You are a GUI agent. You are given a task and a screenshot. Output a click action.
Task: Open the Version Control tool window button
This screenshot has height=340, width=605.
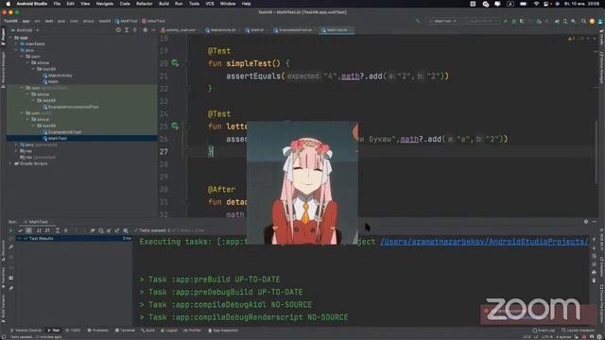26,331
